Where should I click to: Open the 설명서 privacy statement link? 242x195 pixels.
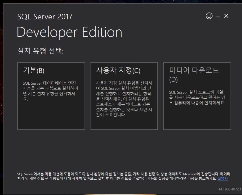(223, 179)
